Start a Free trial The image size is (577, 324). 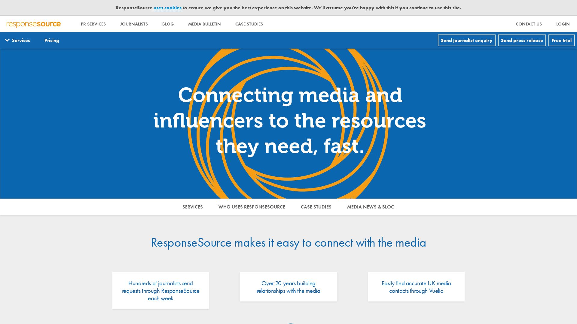tap(561, 40)
